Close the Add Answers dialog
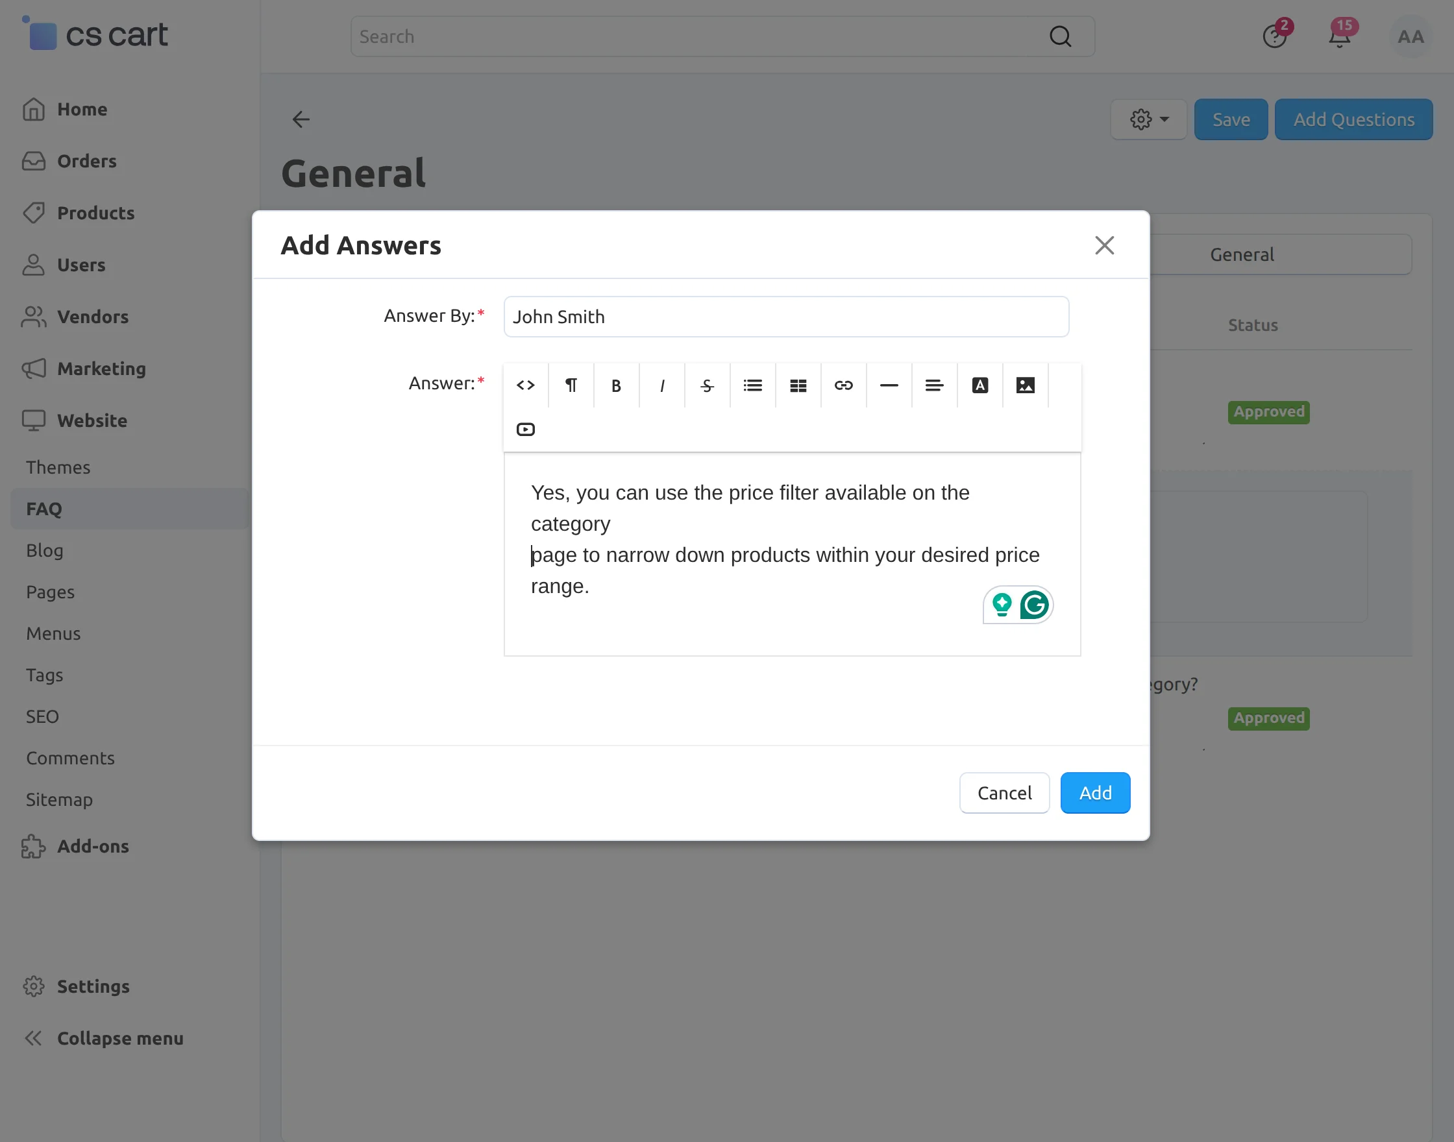 [1105, 245]
